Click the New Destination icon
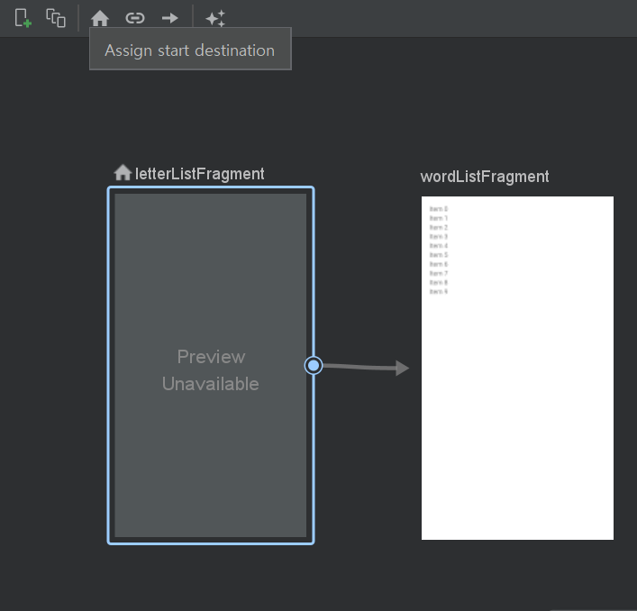Image resolution: width=637 pixels, height=611 pixels. click(23, 18)
